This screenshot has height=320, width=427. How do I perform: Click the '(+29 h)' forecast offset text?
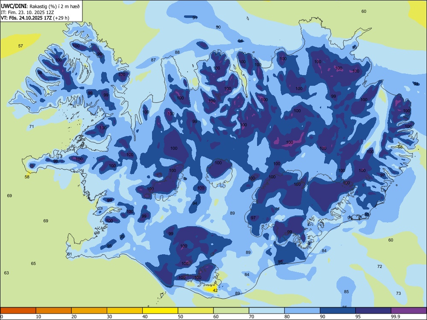[x=61, y=18]
